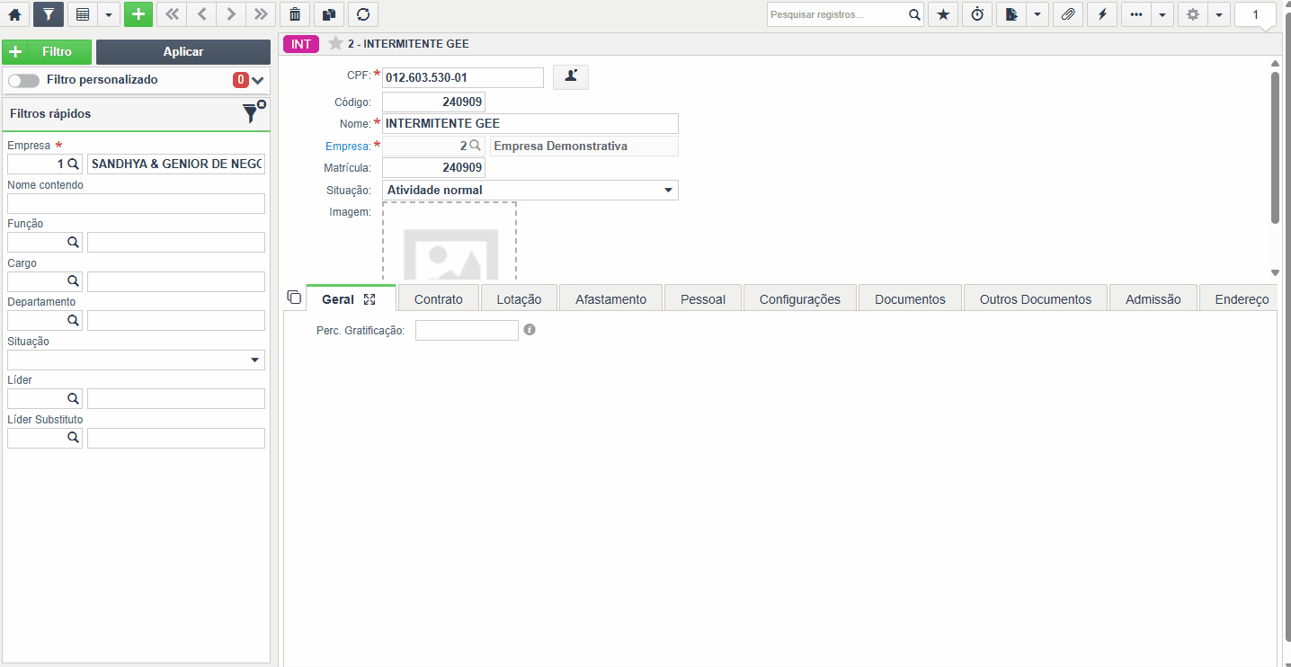Open Cargo lookup magnifier
The width and height of the screenshot is (1291, 667).
(73, 282)
